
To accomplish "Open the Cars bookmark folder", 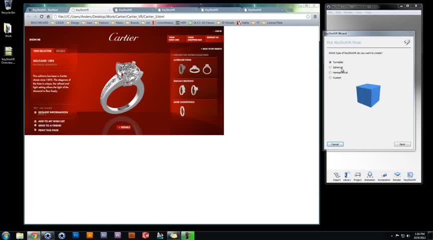I will coord(87,23).
